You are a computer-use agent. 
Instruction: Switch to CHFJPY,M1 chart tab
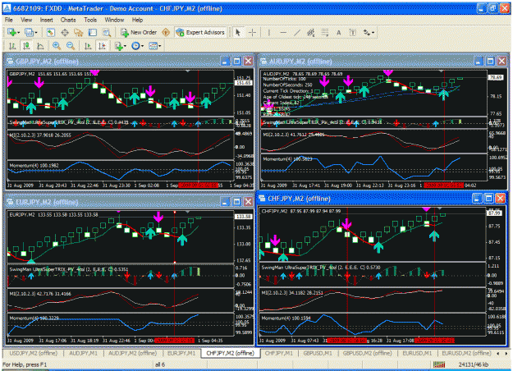tap(279, 353)
